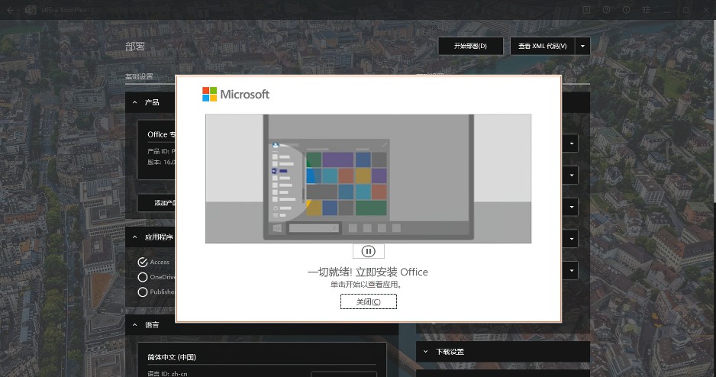Screen dimensions: 716x377
Task: Open the topmost dropdown in right settings column
Action: click(571, 143)
